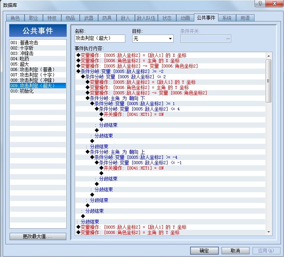Viewport: 284px width, 257px height.
Task: Click the 更改最大值 button
Action: pyautogui.click(x=38, y=237)
